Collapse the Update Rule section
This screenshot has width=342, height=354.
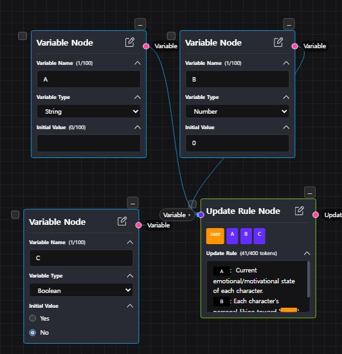(307, 253)
